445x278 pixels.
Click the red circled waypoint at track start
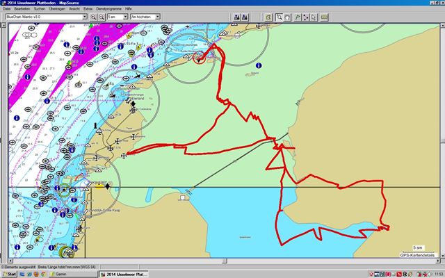click(200, 58)
